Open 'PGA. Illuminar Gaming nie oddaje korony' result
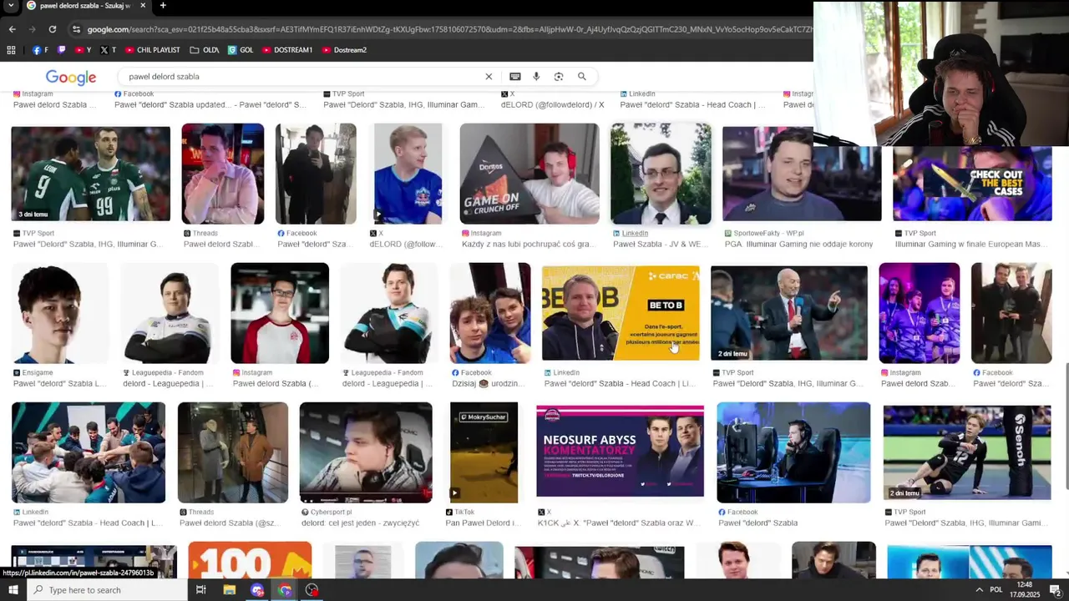This screenshot has height=601, width=1069. pyautogui.click(x=799, y=245)
